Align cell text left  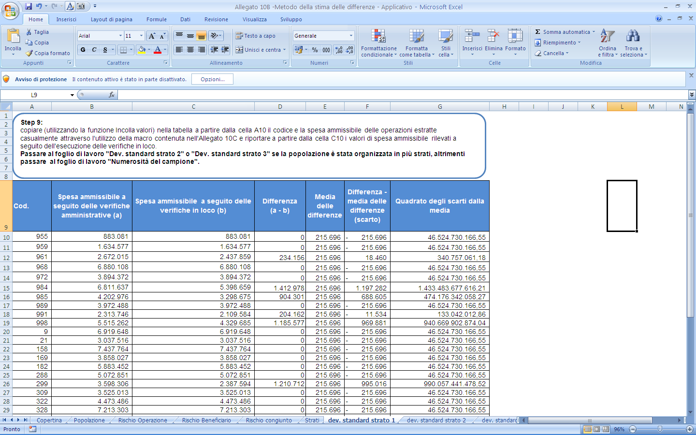coord(179,50)
